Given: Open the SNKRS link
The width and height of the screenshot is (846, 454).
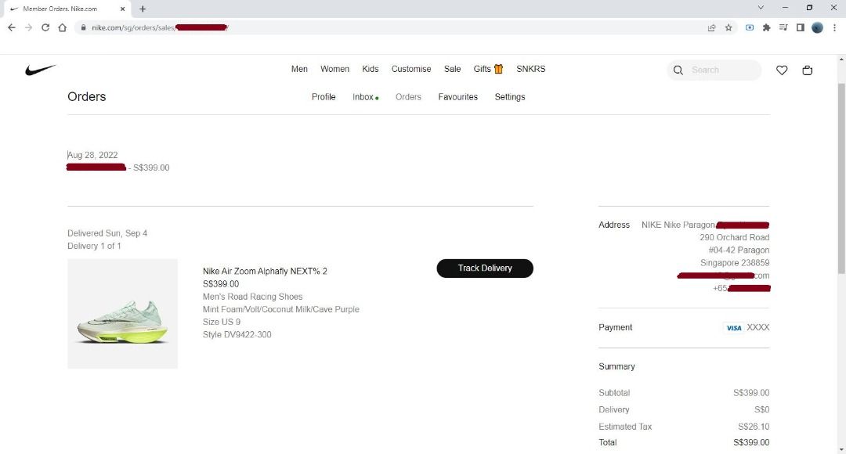Looking at the screenshot, I should click(x=531, y=69).
